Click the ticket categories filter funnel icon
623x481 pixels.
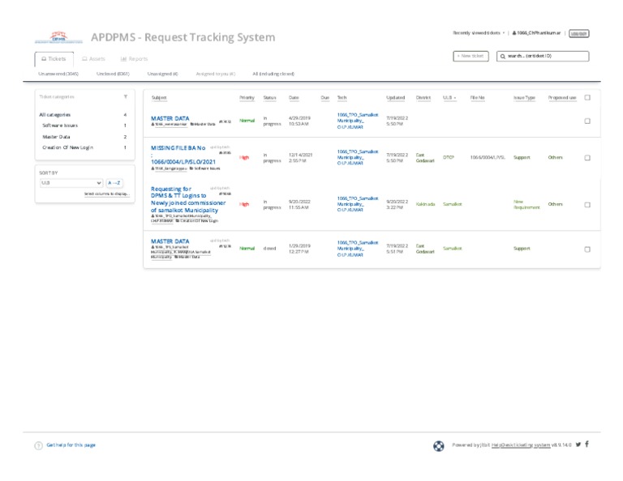(x=125, y=96)
